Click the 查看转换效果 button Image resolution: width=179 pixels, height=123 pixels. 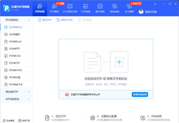click(x=140, y=94)
